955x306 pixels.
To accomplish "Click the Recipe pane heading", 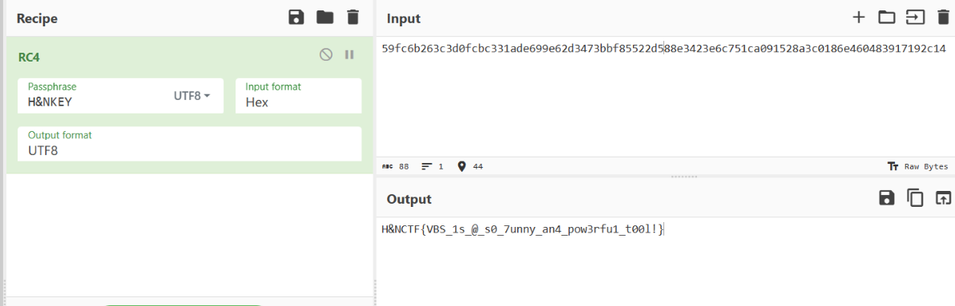I will pos(37,18).
